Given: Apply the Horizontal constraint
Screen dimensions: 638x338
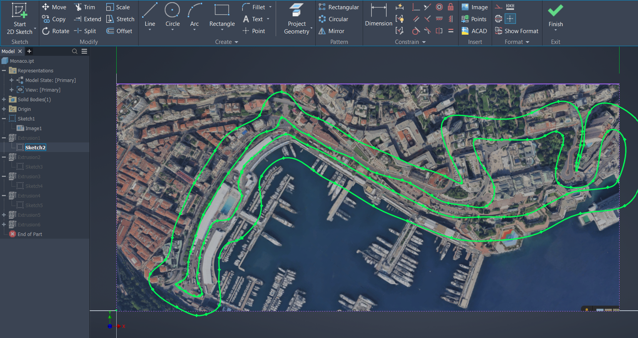Looking at the screenshot, I should coord(439,19).
